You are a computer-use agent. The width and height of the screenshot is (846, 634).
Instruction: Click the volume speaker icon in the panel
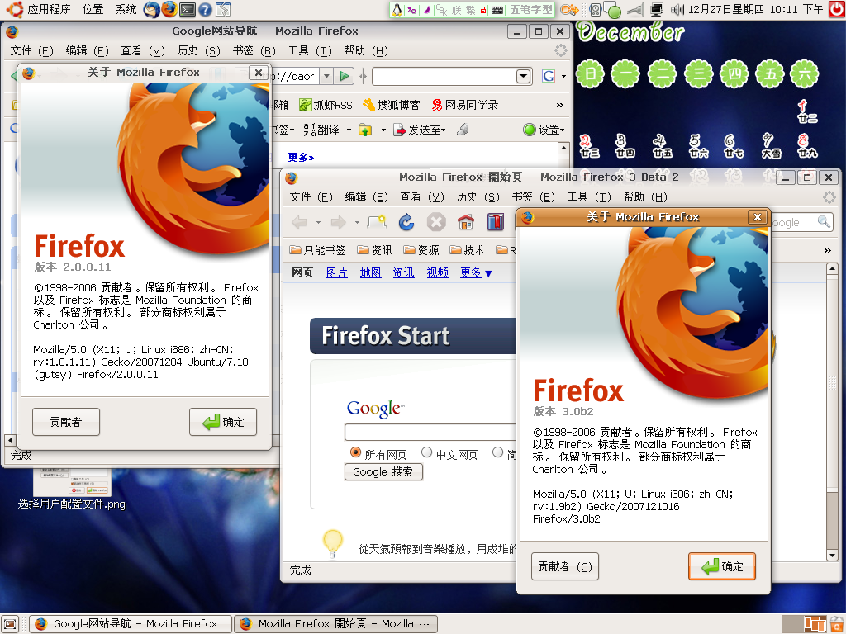click(x=677, y=9)
